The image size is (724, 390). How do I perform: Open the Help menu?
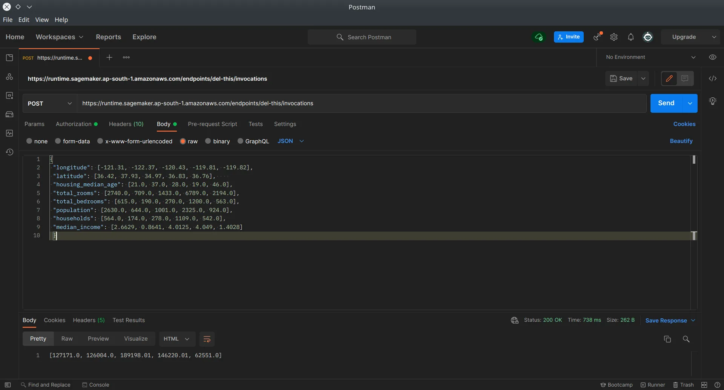tap(61, 20)
